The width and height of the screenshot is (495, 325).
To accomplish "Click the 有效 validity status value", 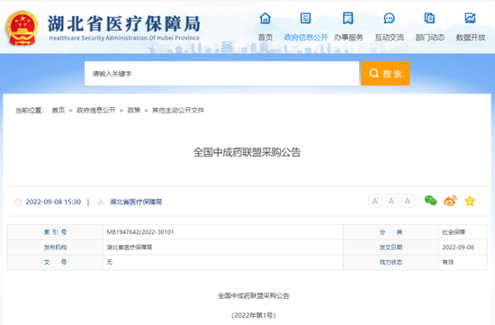I will coord(448,262).
